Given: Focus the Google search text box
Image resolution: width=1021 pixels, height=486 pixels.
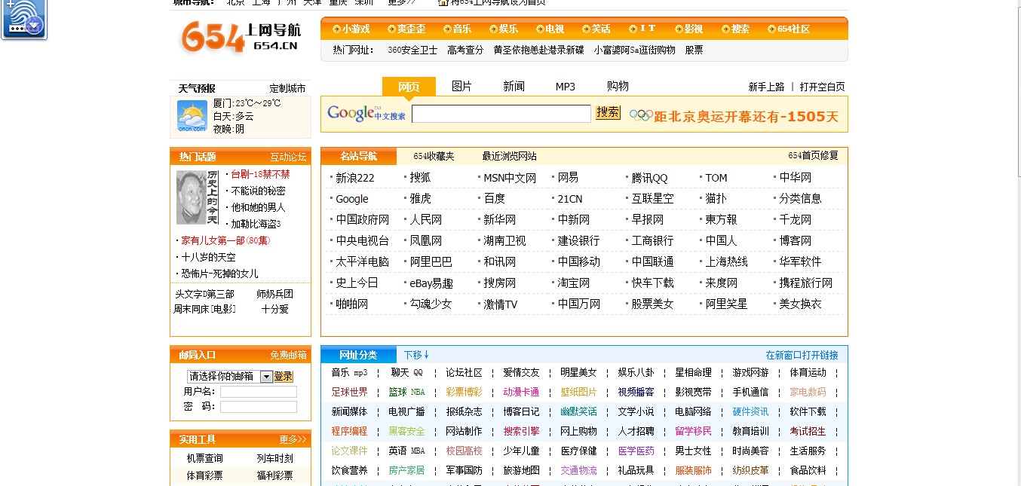Looking at the screenshot, I should coord(501,114).
